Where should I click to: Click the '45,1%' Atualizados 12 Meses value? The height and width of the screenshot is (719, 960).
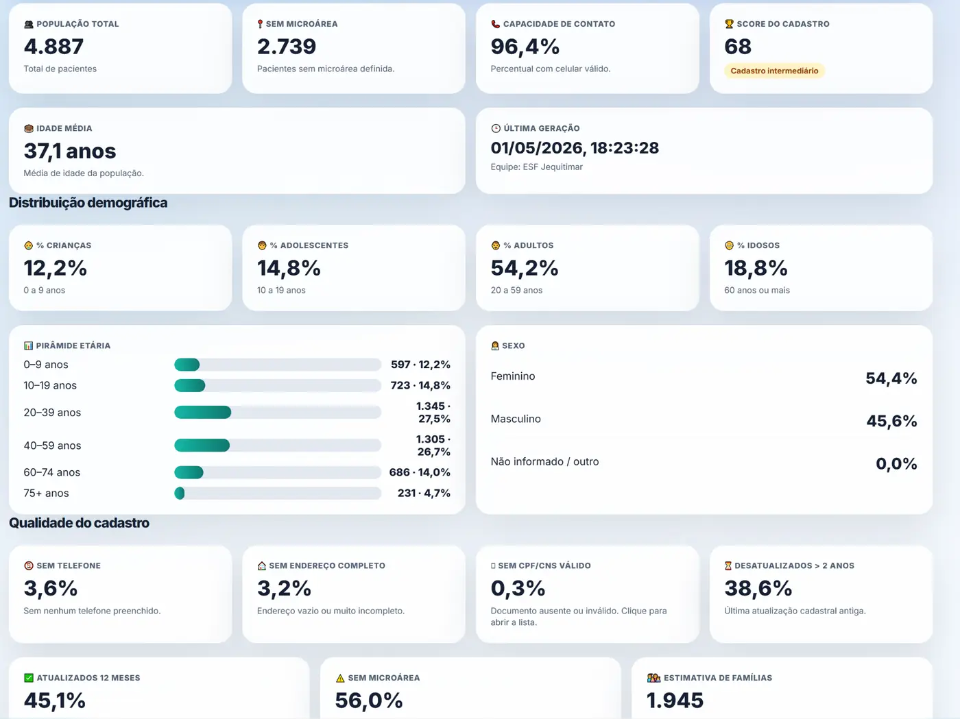(x=55, y=700)
